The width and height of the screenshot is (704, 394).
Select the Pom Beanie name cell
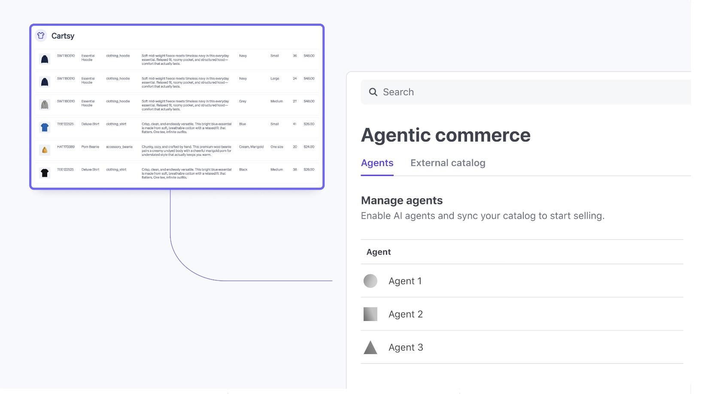tap(90, 147)
